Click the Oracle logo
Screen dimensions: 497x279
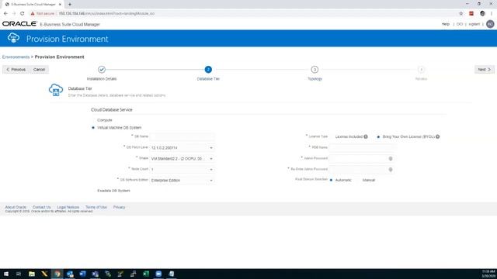[x=19, y=24]
